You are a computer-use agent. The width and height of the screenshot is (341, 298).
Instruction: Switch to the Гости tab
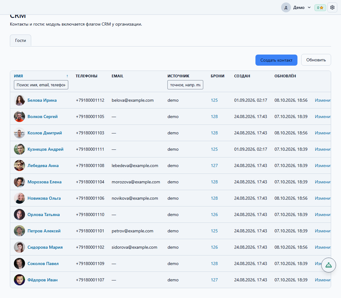click(x=20, y=40)
